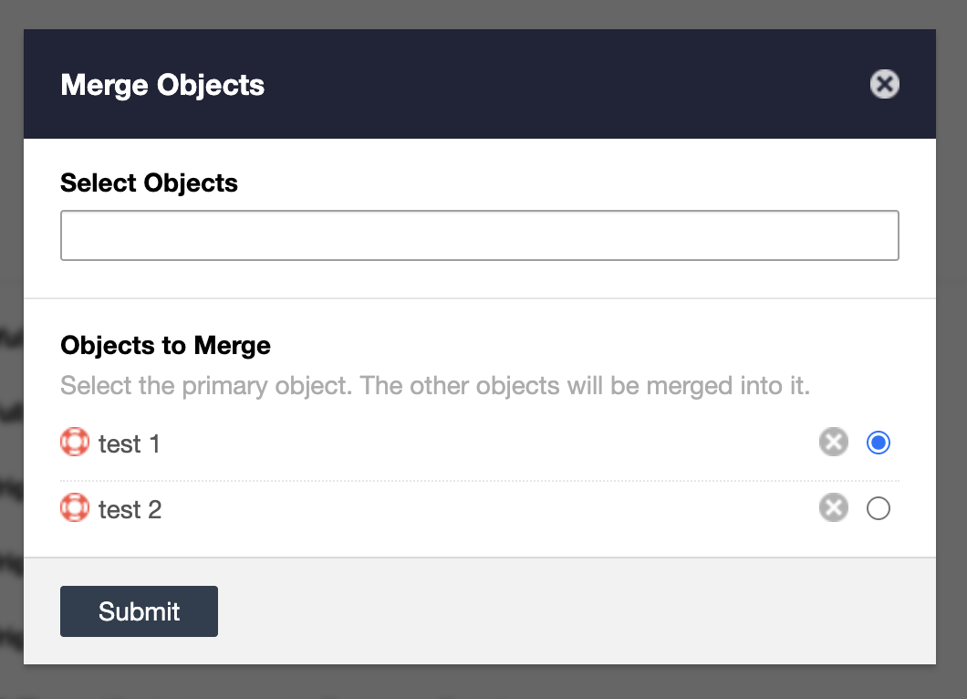967x699 pixels.
Task: Select test 1 as the primary object
Action: [x=879, y=443]
